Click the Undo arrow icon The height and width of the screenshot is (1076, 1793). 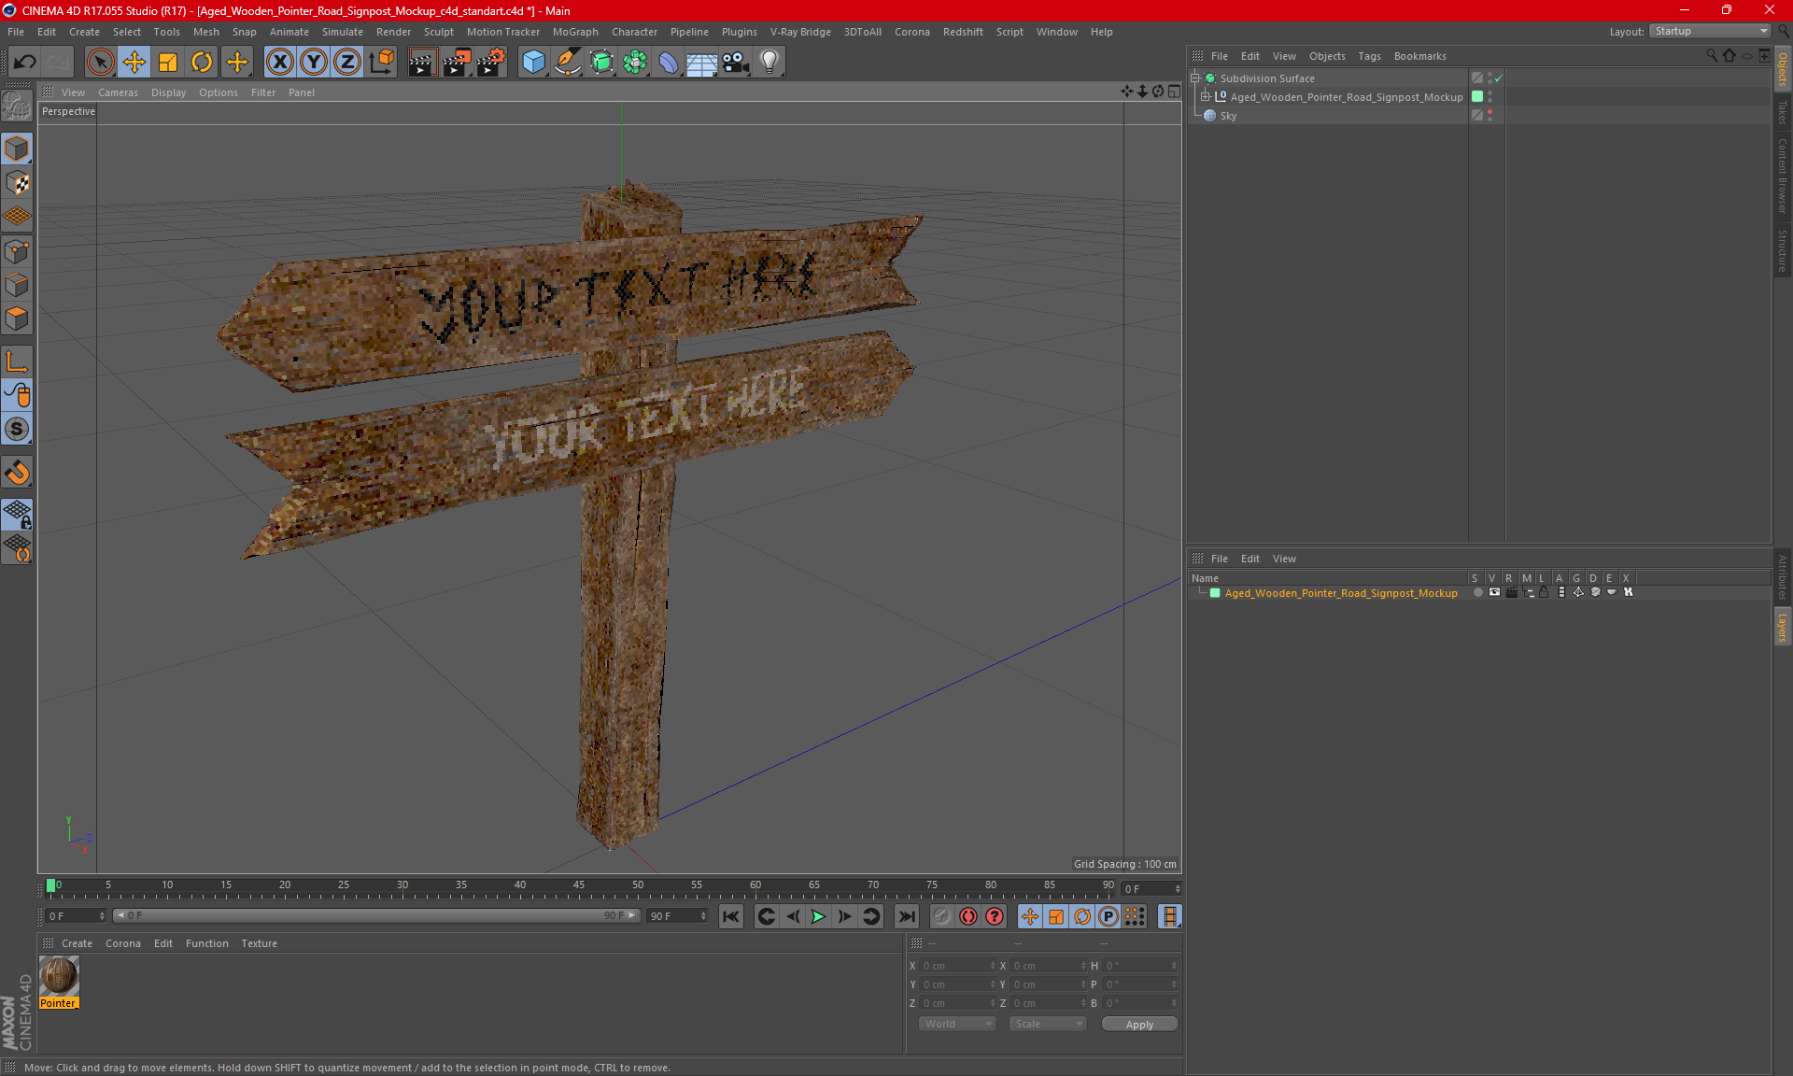point(25,62)
